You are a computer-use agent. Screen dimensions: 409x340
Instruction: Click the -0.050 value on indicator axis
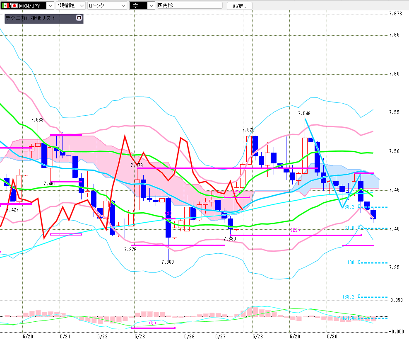coord(396,332)
